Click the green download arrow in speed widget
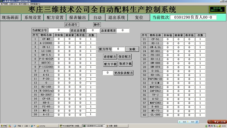The width and height of the screenshot is (227, 128). (180, 122)
